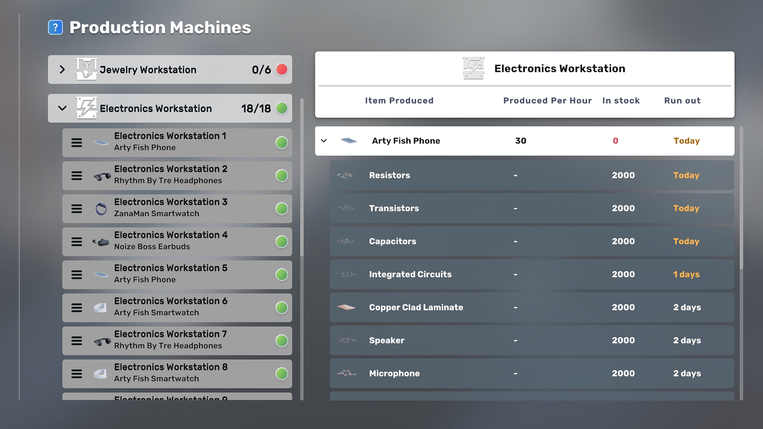Viewport: 763px width, 429px height.
Task: Click the Produced Per Hour column header
Action: (x=547, y=100)
